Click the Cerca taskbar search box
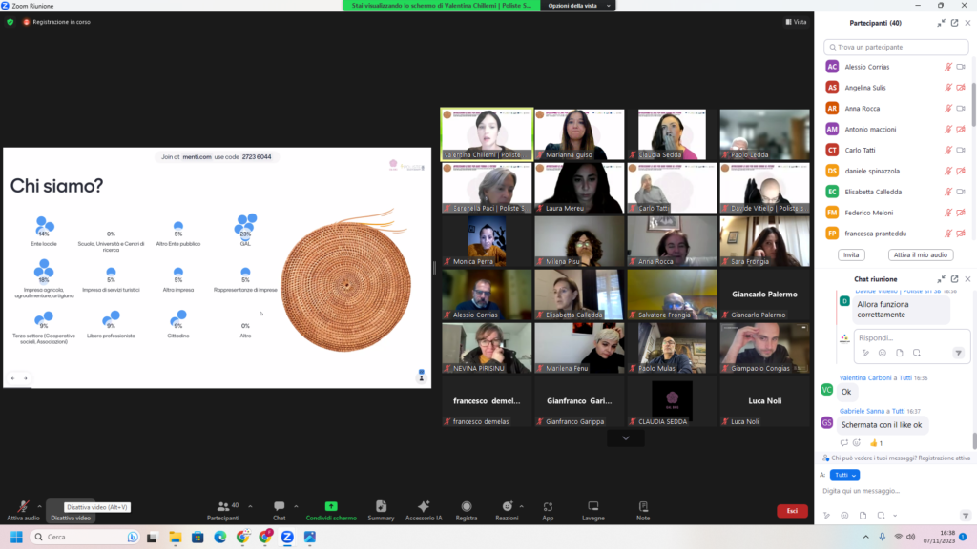Viewport: 977px width, 549px height. click(85, 537)
